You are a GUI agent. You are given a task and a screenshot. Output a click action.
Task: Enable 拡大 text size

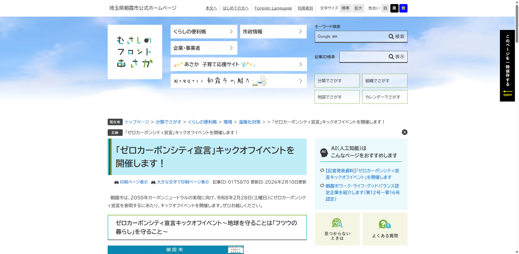click(358, 8)
